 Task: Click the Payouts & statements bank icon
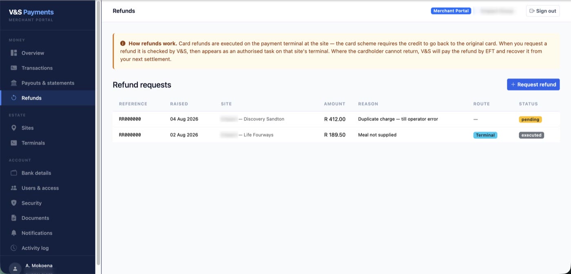pyautogui.click(x=14, y=83)
